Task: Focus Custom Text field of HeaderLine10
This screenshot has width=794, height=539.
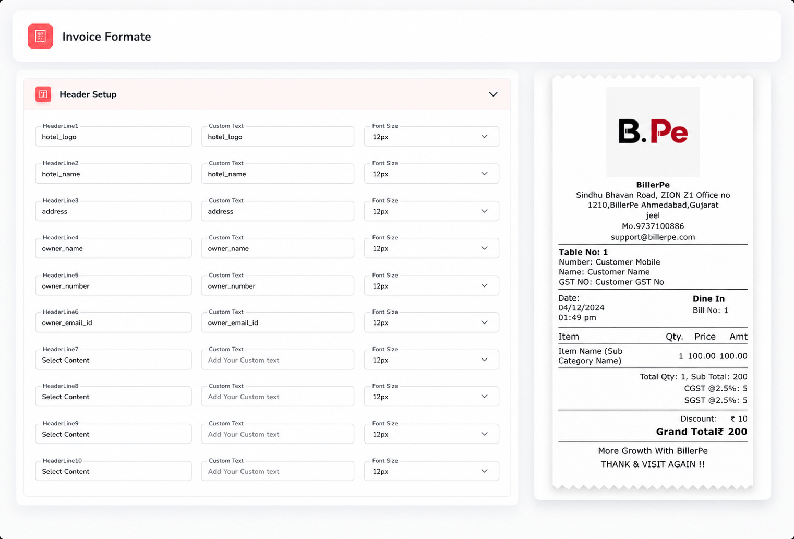Action: (278, 471)
